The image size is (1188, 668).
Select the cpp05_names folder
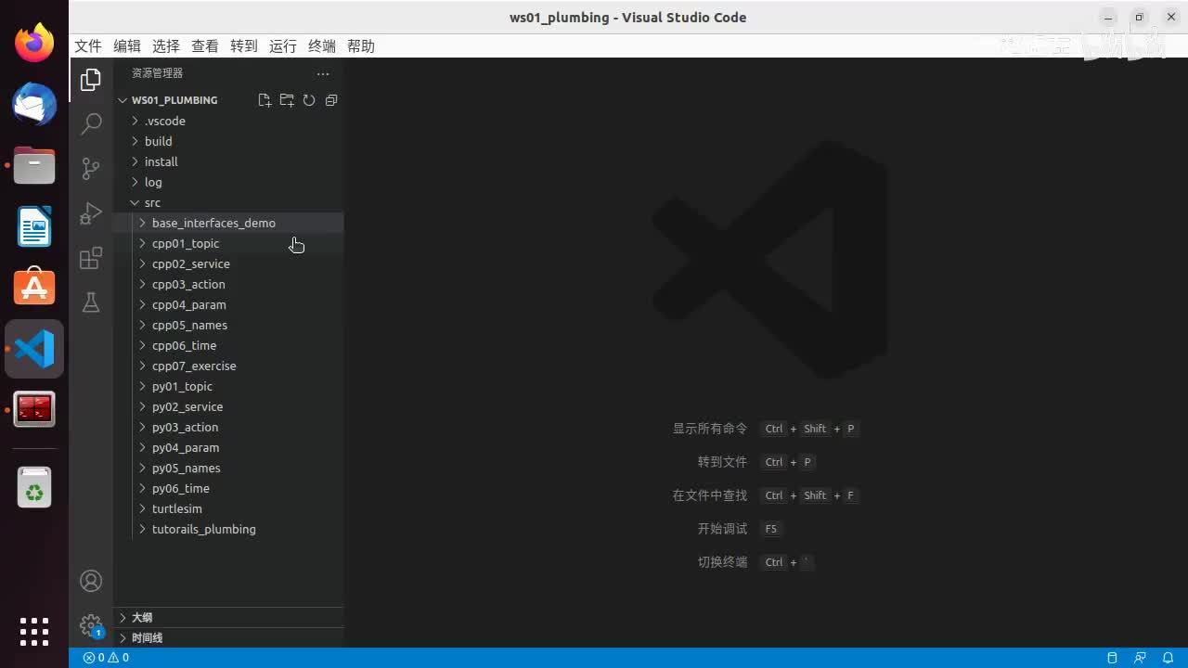tap(228, 325)
